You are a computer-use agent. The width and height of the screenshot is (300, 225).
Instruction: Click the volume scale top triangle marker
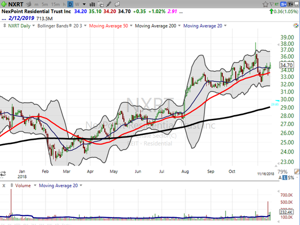click(278, 191)
